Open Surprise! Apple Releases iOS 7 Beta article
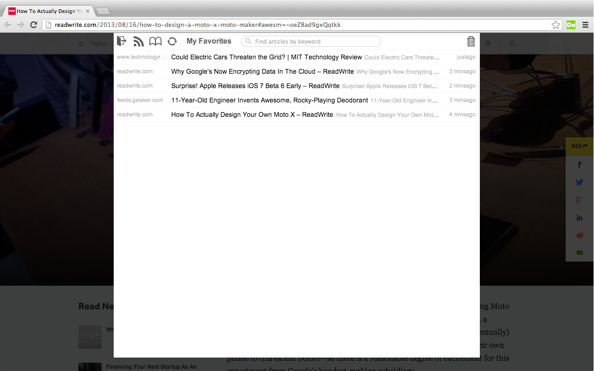The width and height of the screenshot is (594, 371). click(255, 86)
